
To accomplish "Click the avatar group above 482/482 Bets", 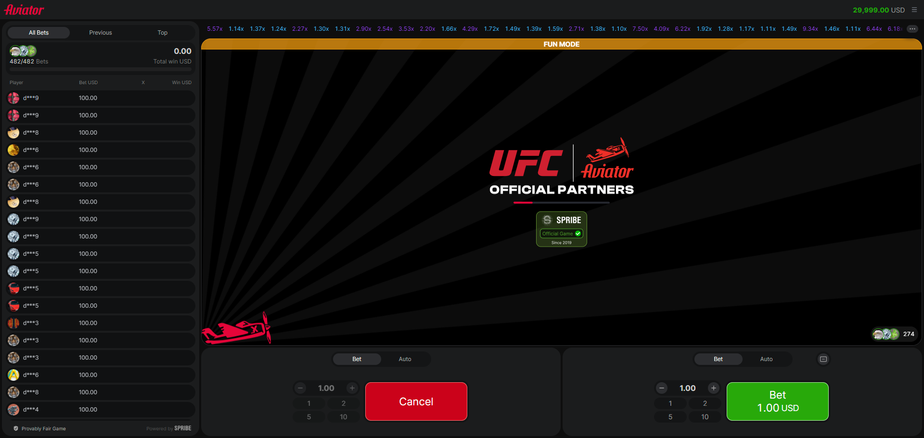I will (23, 51).
